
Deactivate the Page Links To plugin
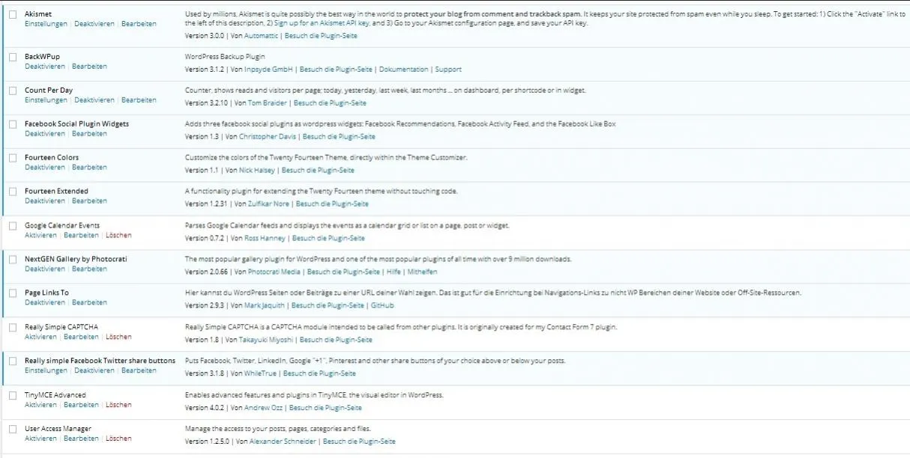tap(45, 303)
